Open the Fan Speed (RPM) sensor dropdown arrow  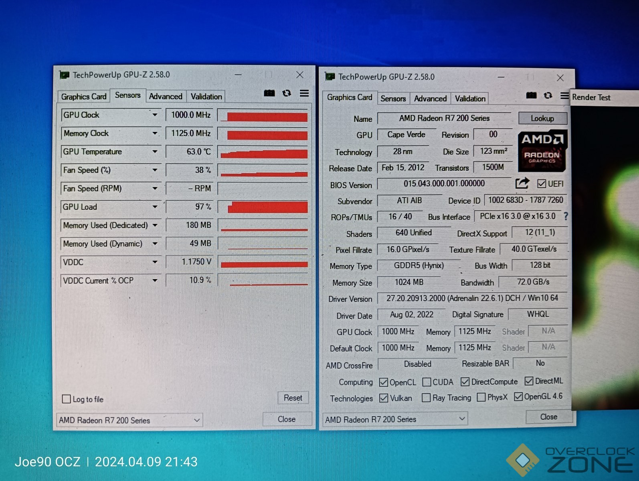(155, 188)
